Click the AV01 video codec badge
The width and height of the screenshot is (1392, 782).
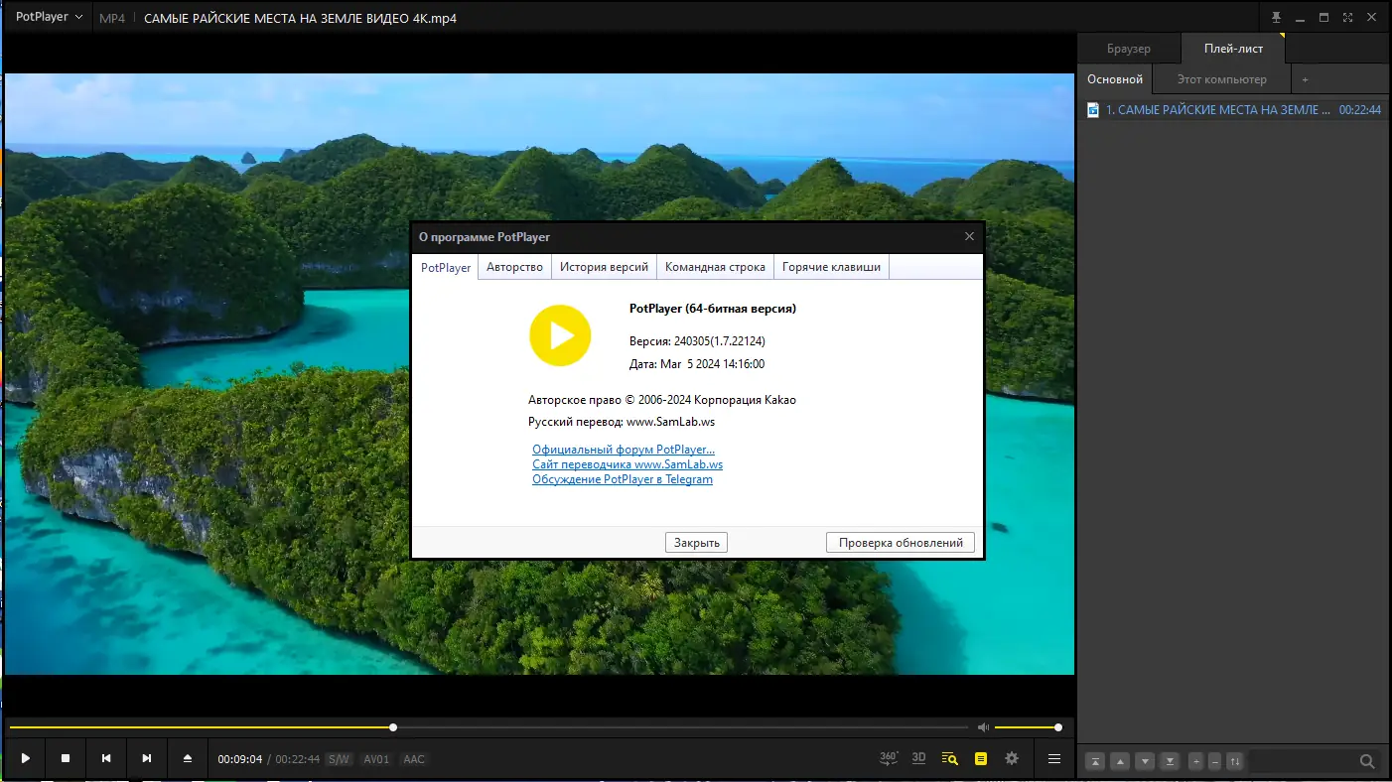click(376, 759)
